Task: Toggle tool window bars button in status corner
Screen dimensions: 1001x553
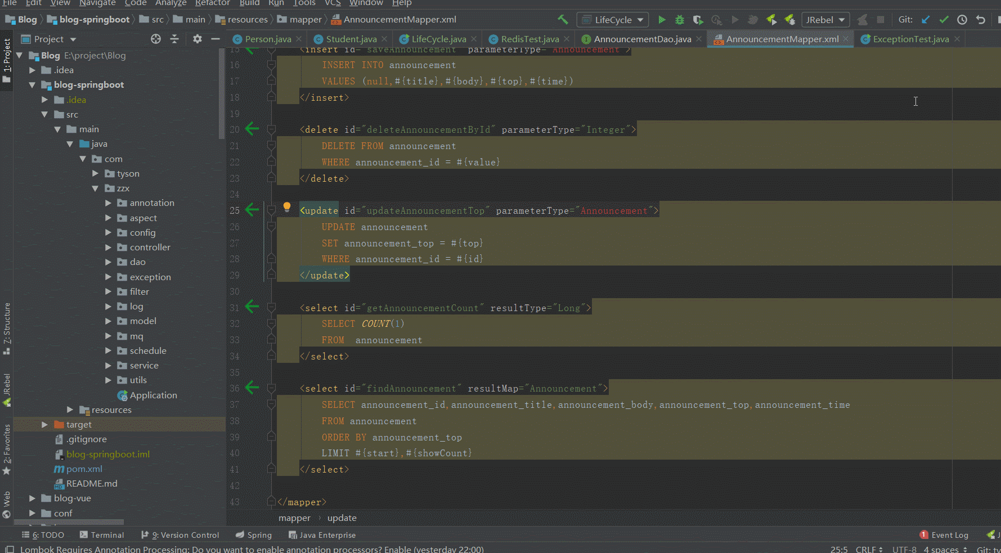Action: [9, 549]
